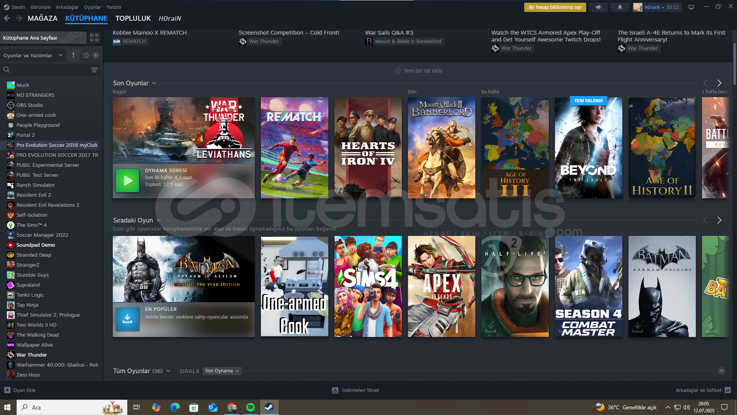The height and width of the screenshot is (415, 737).
Task: Toggle library grid collections view
Action: [94, 38]
